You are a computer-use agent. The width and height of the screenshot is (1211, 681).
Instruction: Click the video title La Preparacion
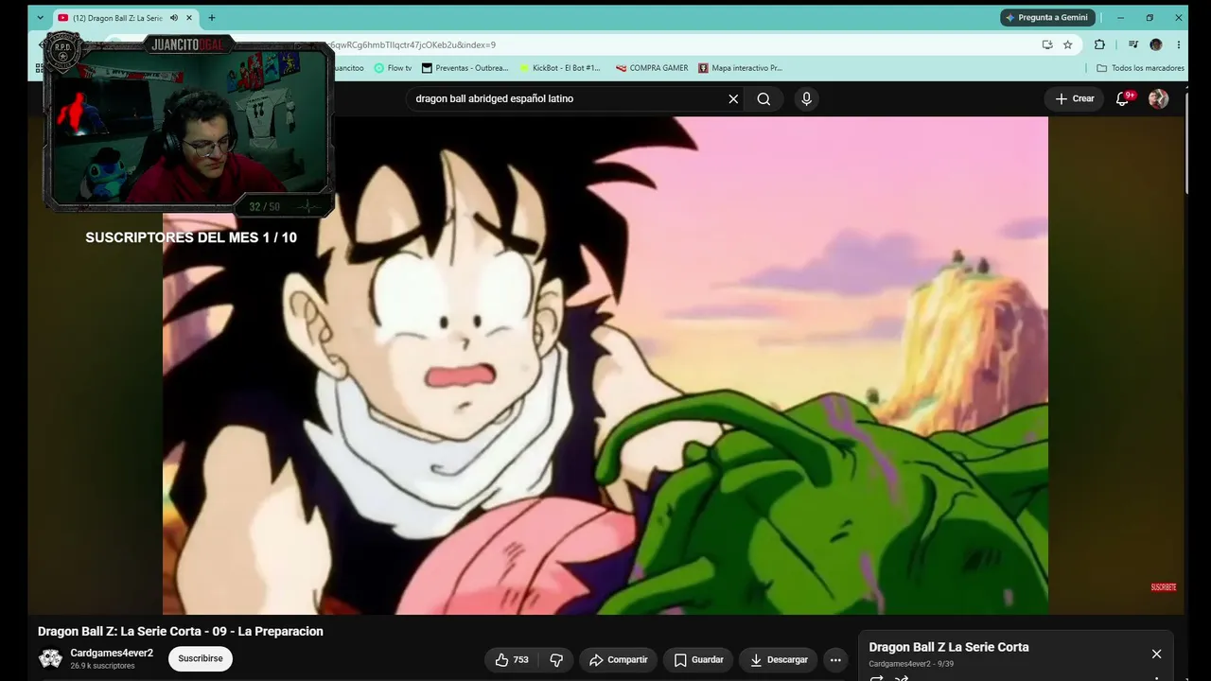pyautogui.click(x=181, y=631)
